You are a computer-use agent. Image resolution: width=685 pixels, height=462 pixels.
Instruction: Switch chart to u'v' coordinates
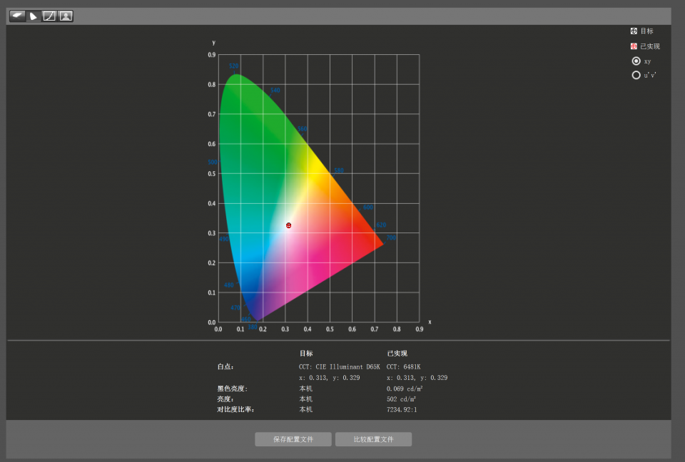point(636,75)
